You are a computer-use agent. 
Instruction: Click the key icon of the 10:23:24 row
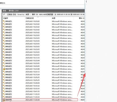click(x=4, y=74)
